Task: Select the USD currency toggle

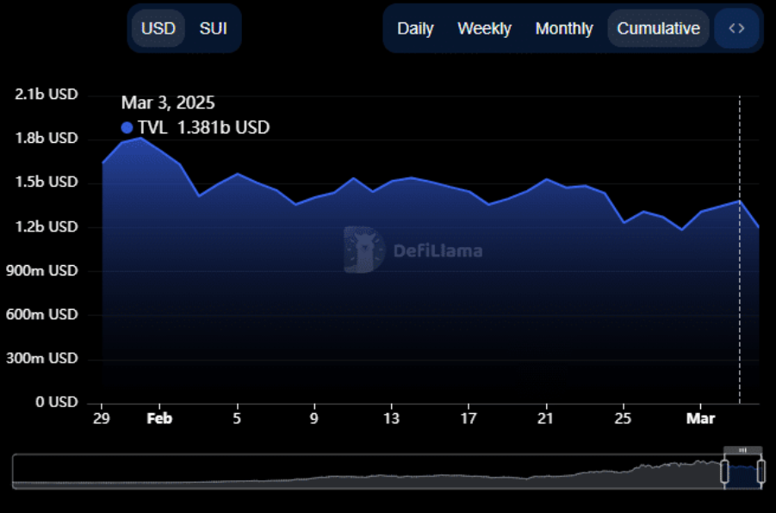Action: click(x=158, y=28)
